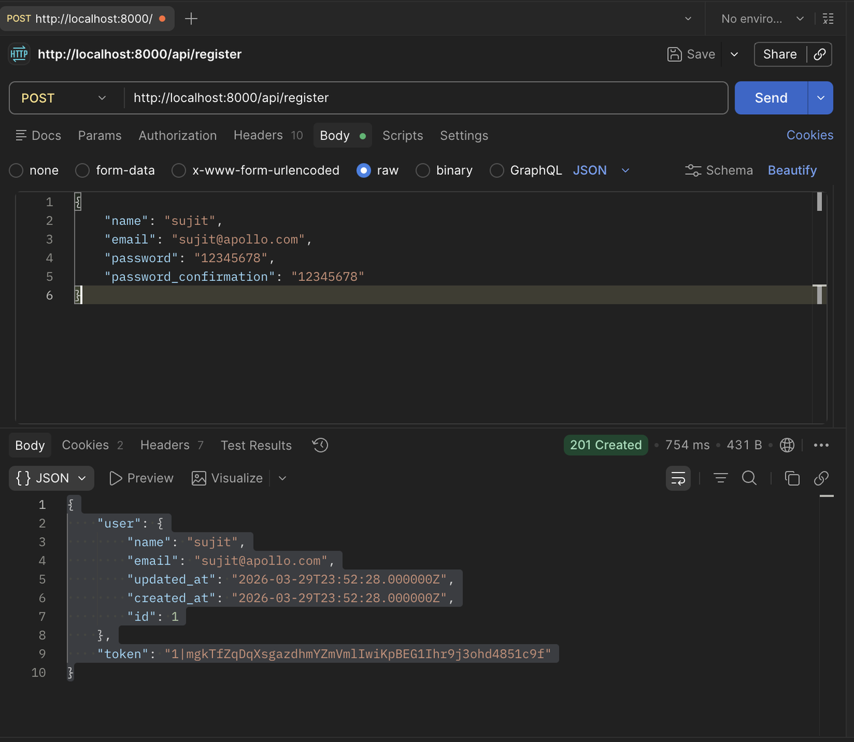Click the request title http://localhost:8000/api/register
The width and height of the screenshot is (854, 742).
pos(139,54)
